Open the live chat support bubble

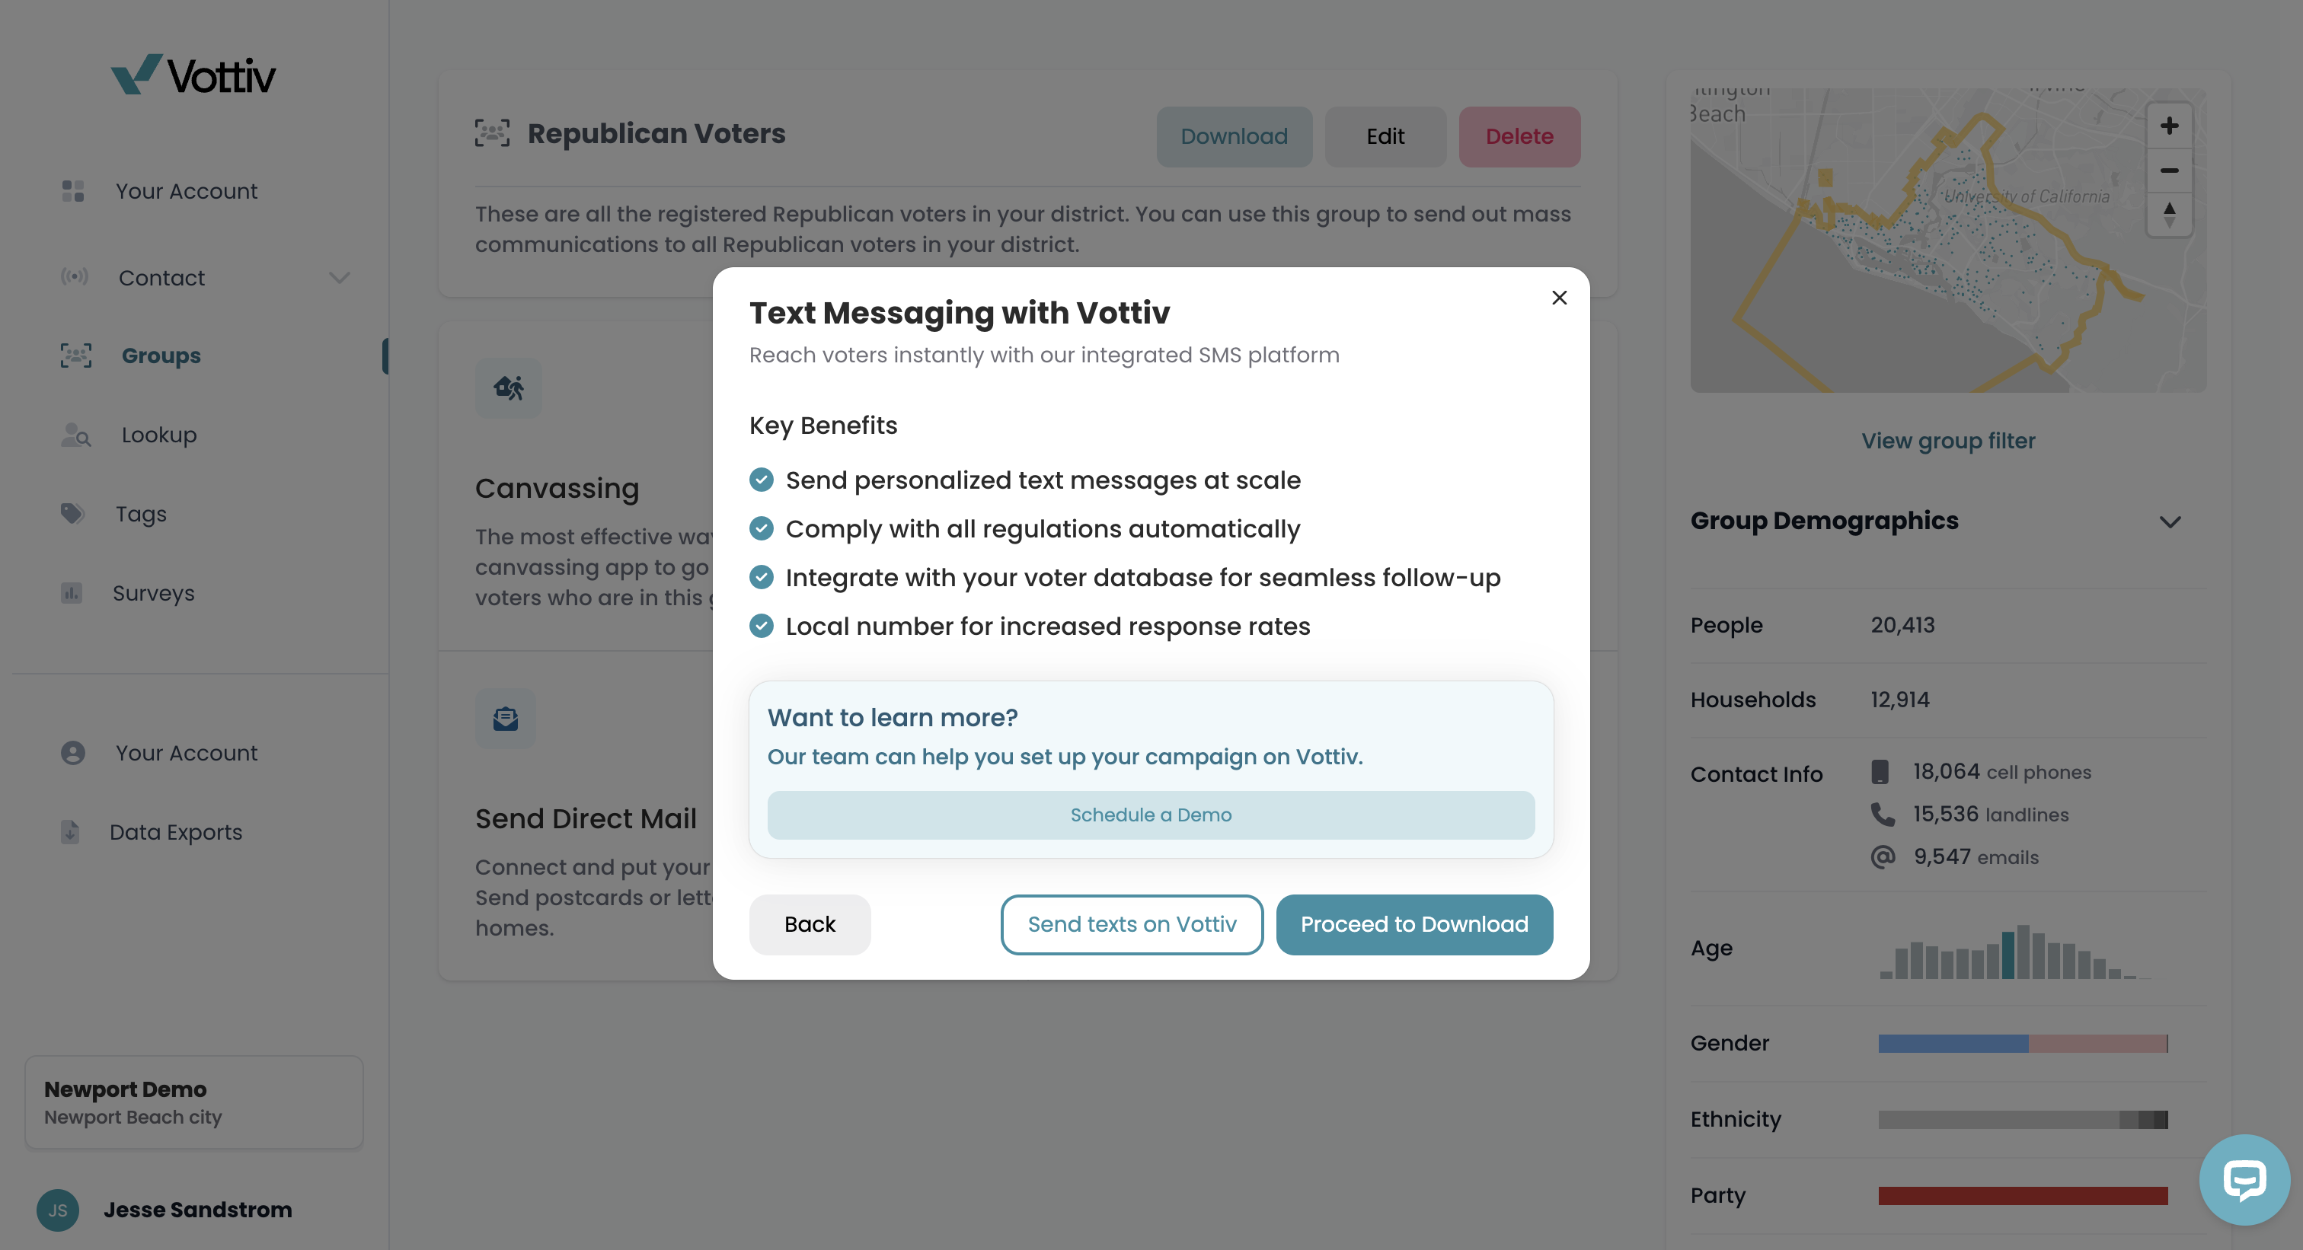pos(2244,1179)
